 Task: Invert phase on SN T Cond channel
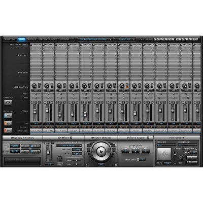click(x=95, y=103)
